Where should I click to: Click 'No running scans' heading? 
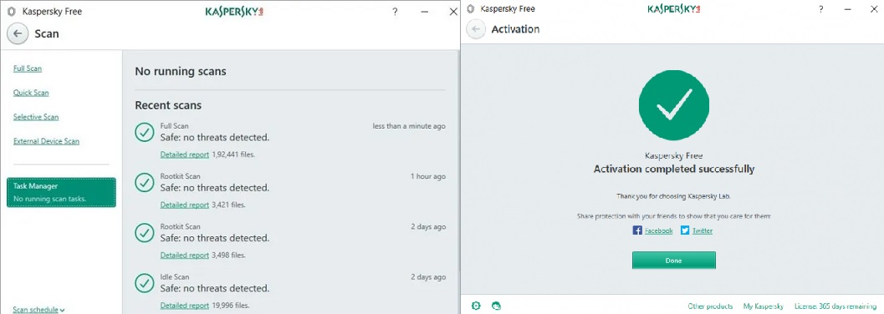[181, 72]
